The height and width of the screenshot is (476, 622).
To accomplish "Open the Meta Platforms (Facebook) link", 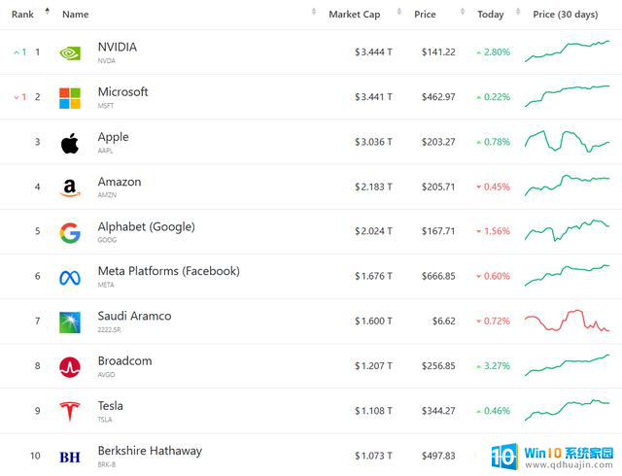I will [x=168, y=271].
